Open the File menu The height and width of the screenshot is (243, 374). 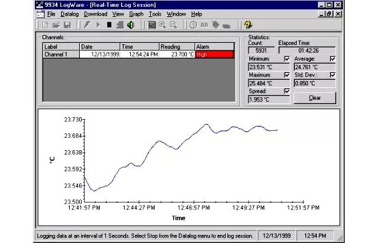pyautogui.click(x=51, y=14)
